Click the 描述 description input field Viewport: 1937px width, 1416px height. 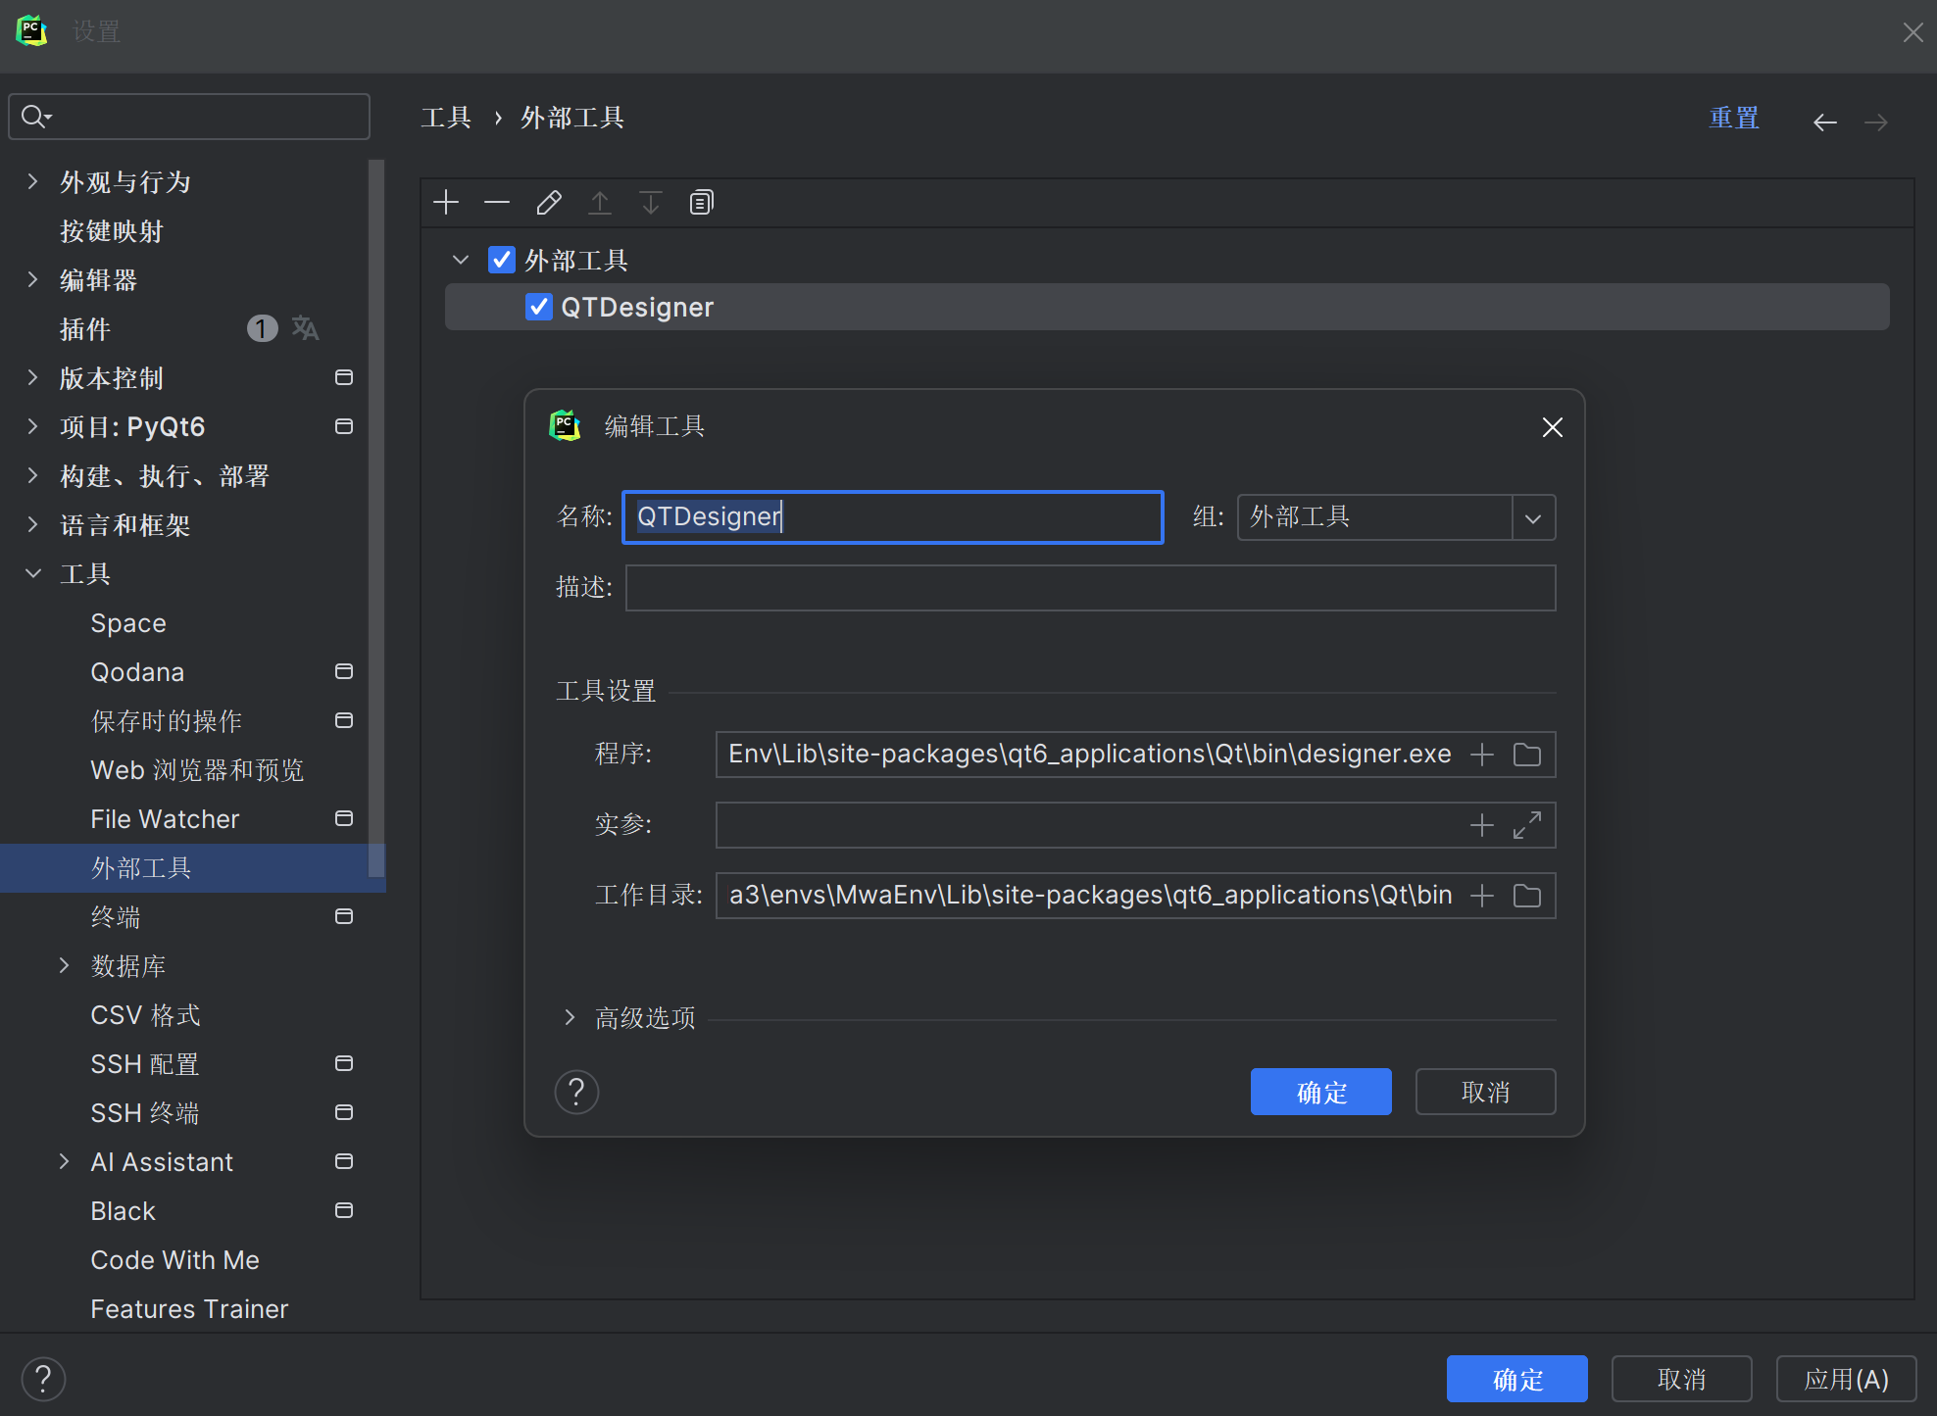[x=1089, y=588]
